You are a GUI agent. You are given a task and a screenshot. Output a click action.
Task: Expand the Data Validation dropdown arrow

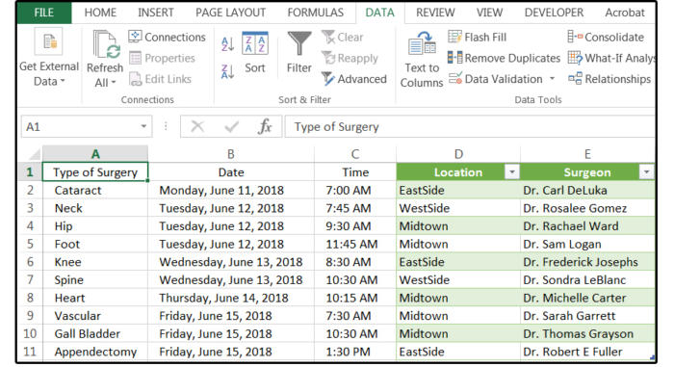(x=552, y=79)
